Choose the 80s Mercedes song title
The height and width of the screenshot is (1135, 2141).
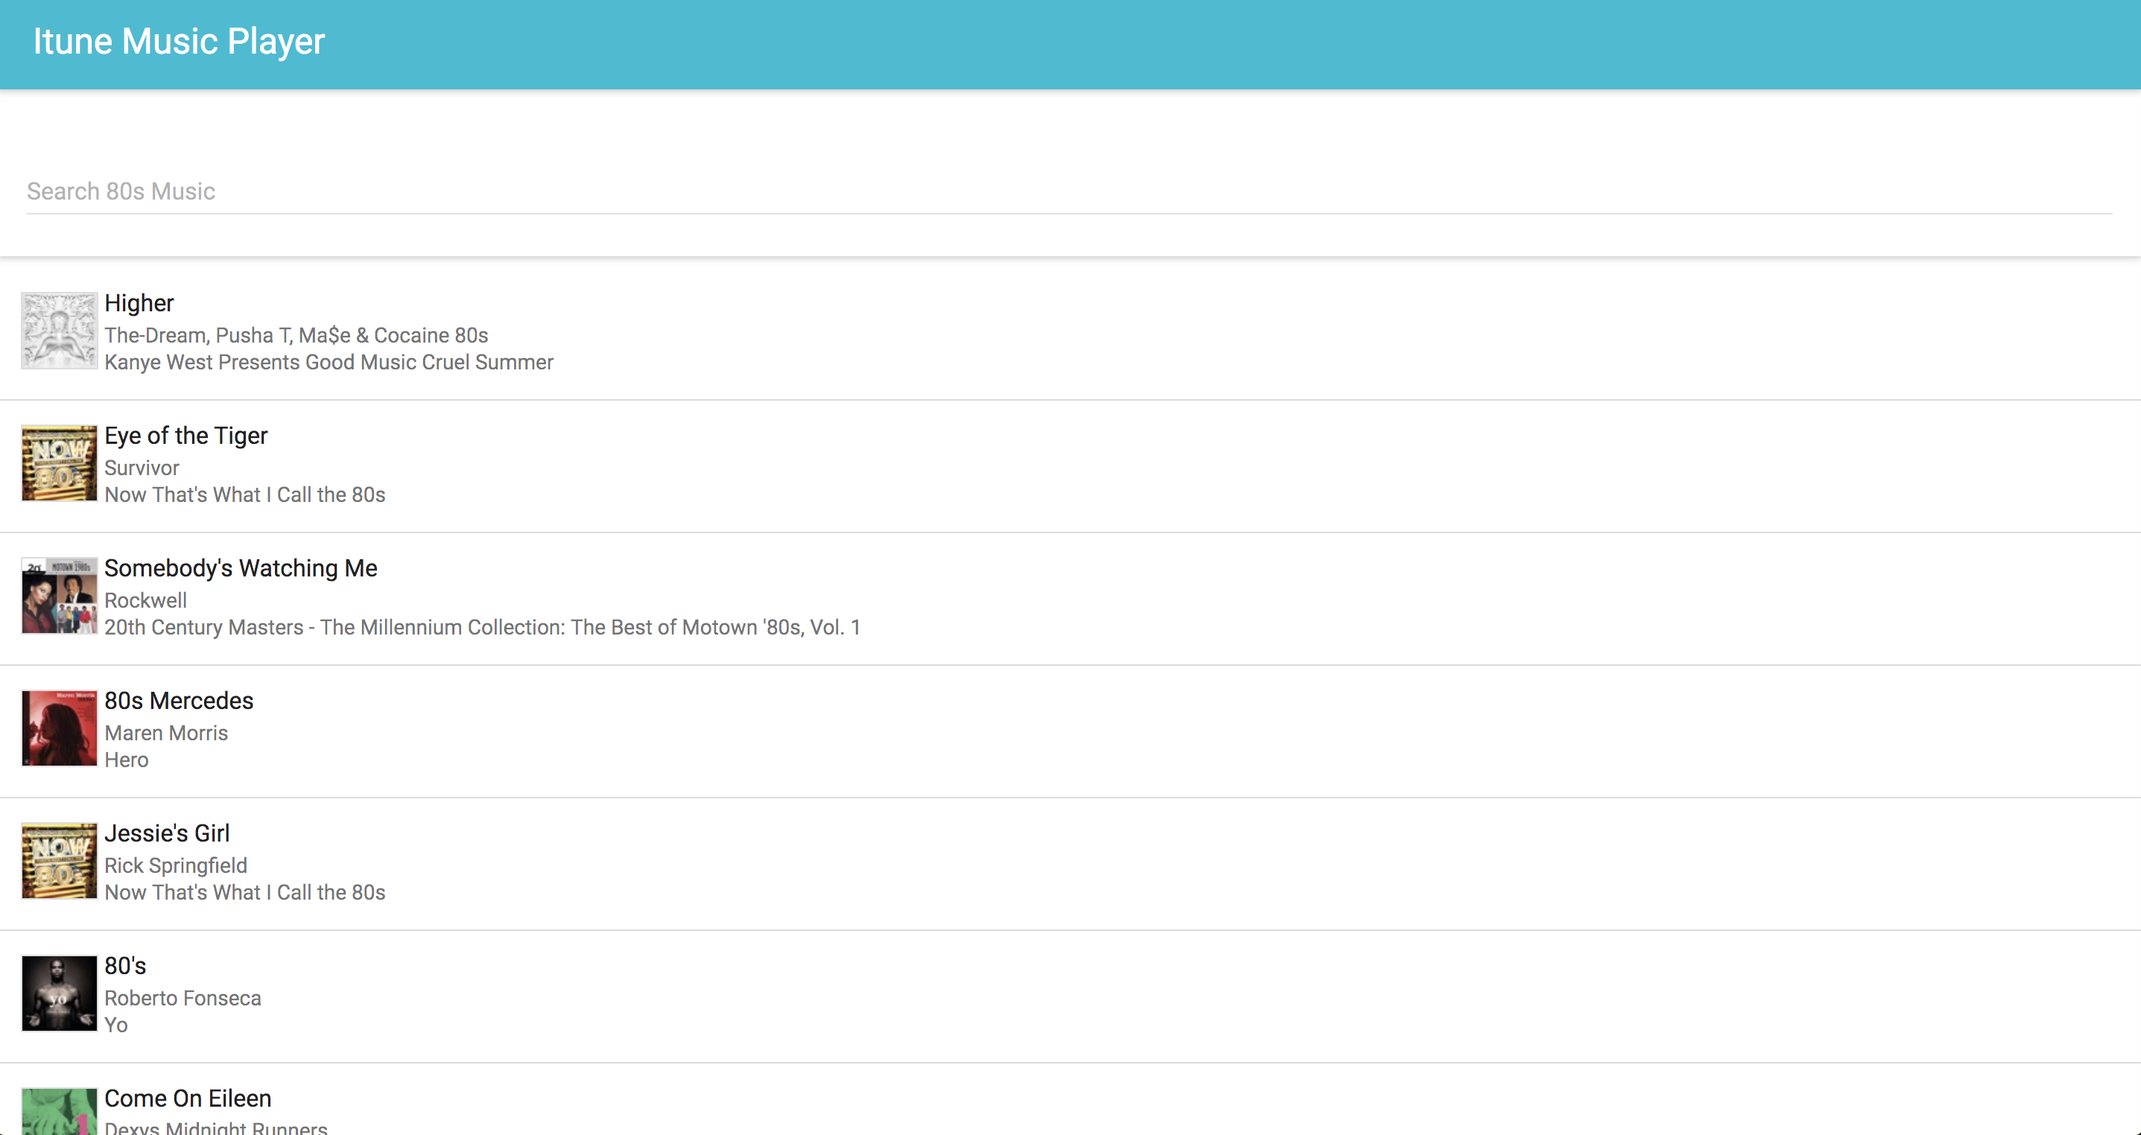pyautogui.click(x=179, y=701)
